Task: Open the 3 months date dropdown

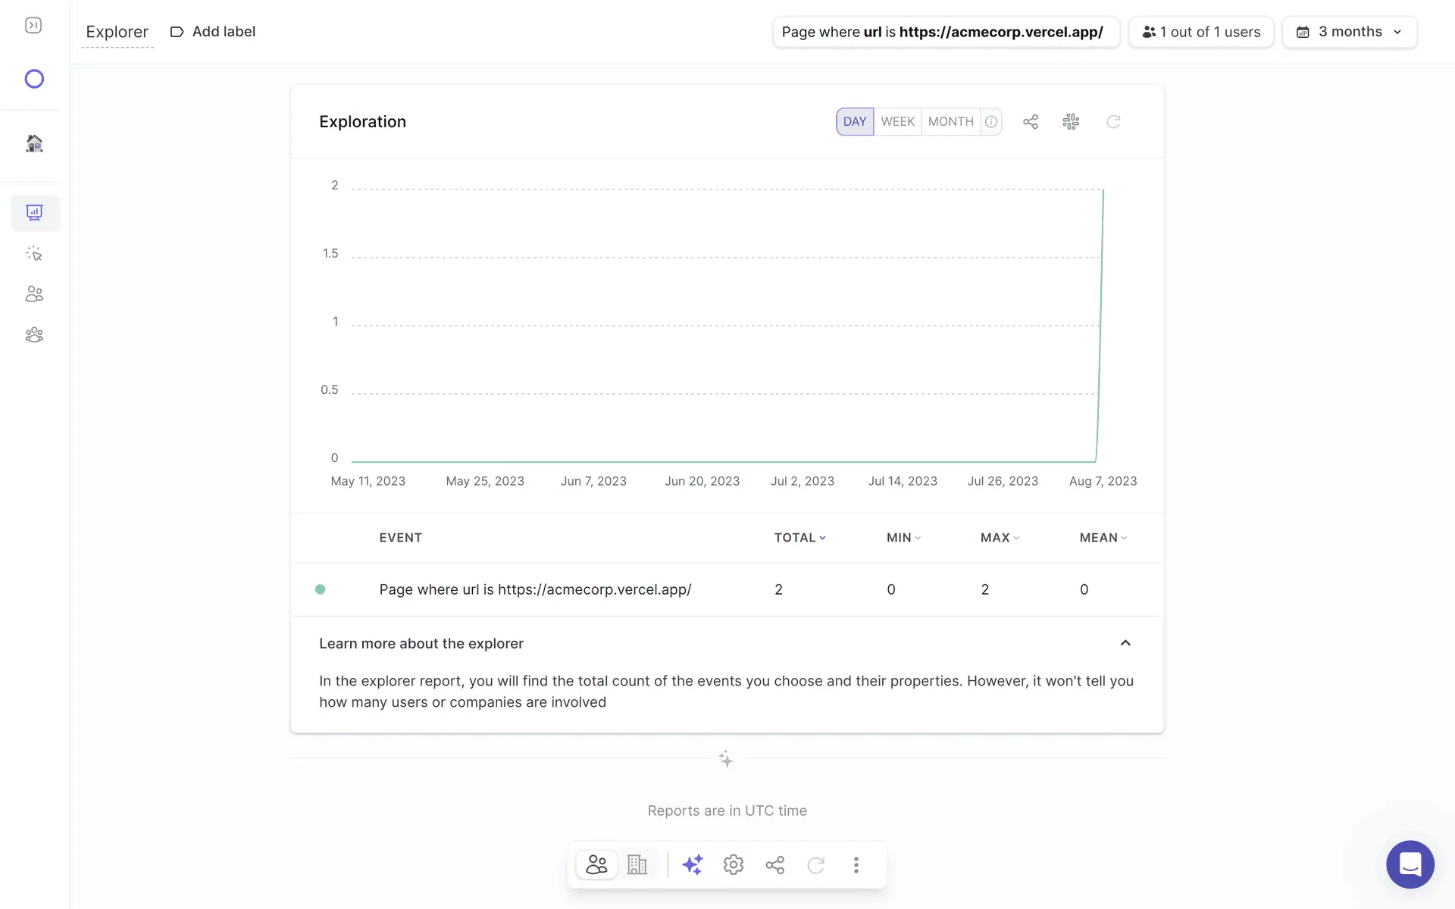Action: coord(1349,32)
